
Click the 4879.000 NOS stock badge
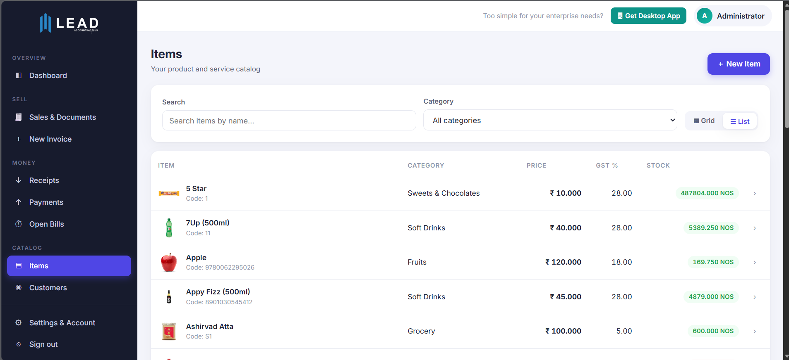tap(711, 297)
